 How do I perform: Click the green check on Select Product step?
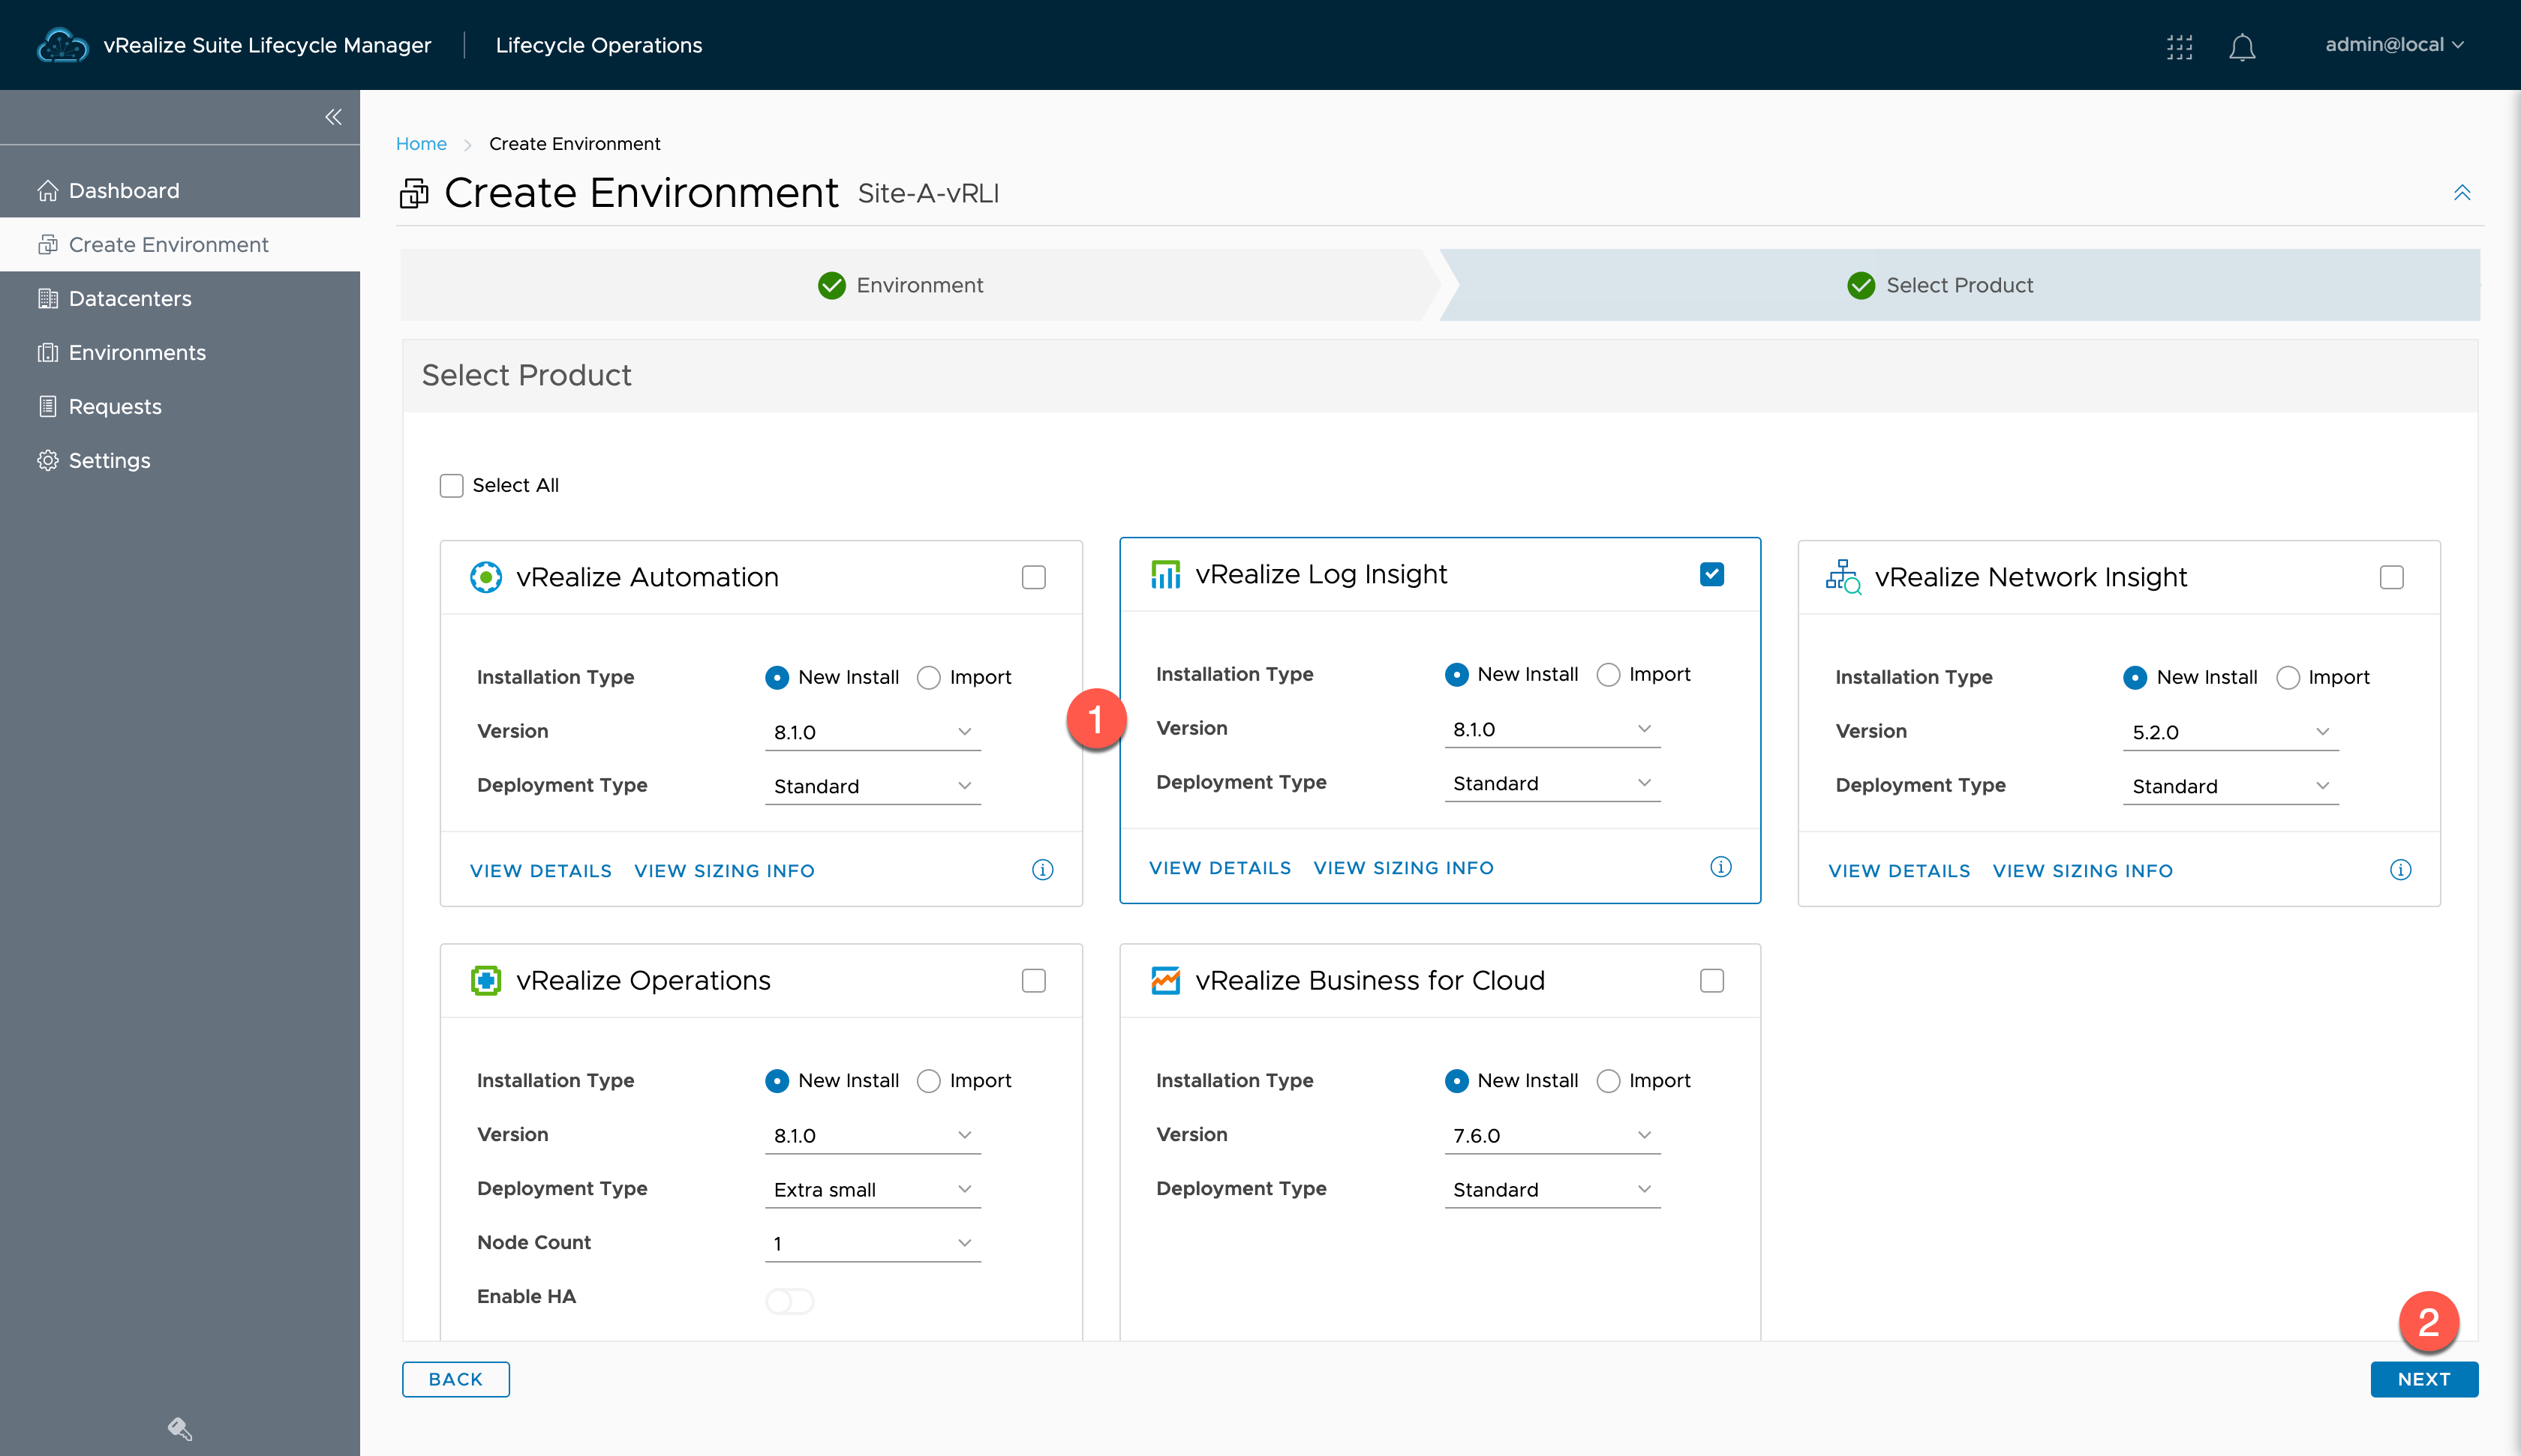point(1861,286)
